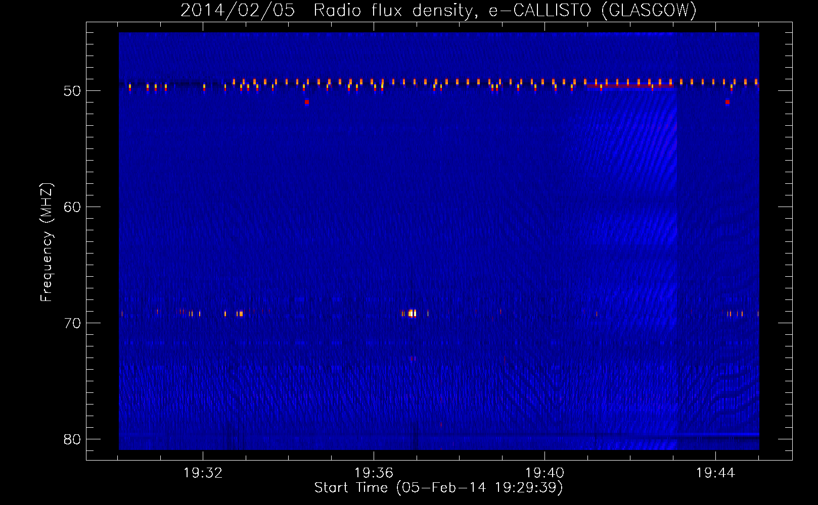
Task: Click the 19:32 time tick label
Action: tap(203, 473)
